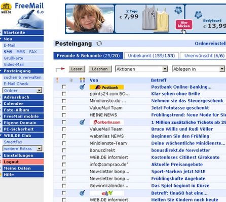The width and height of the screenshot is (226, 202).
Task: Click the airberlin.com sender logo
Action: coord(106,122)
